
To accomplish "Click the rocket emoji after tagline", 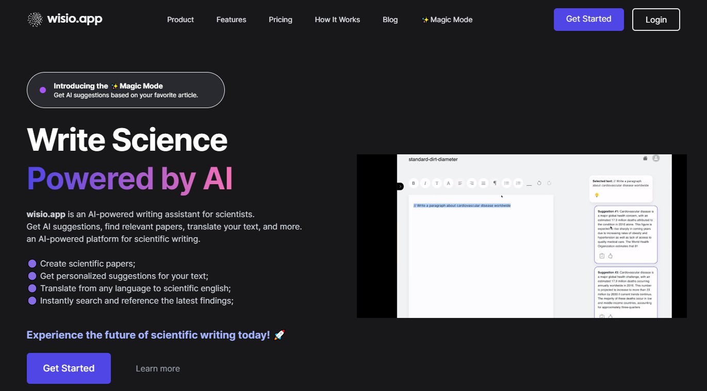I will pos(279,335).
